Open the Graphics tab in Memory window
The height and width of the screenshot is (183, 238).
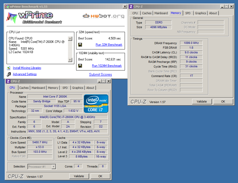201,13
